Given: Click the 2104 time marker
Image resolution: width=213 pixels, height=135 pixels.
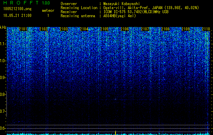Looking at the screenshot, I should (84, 29).
